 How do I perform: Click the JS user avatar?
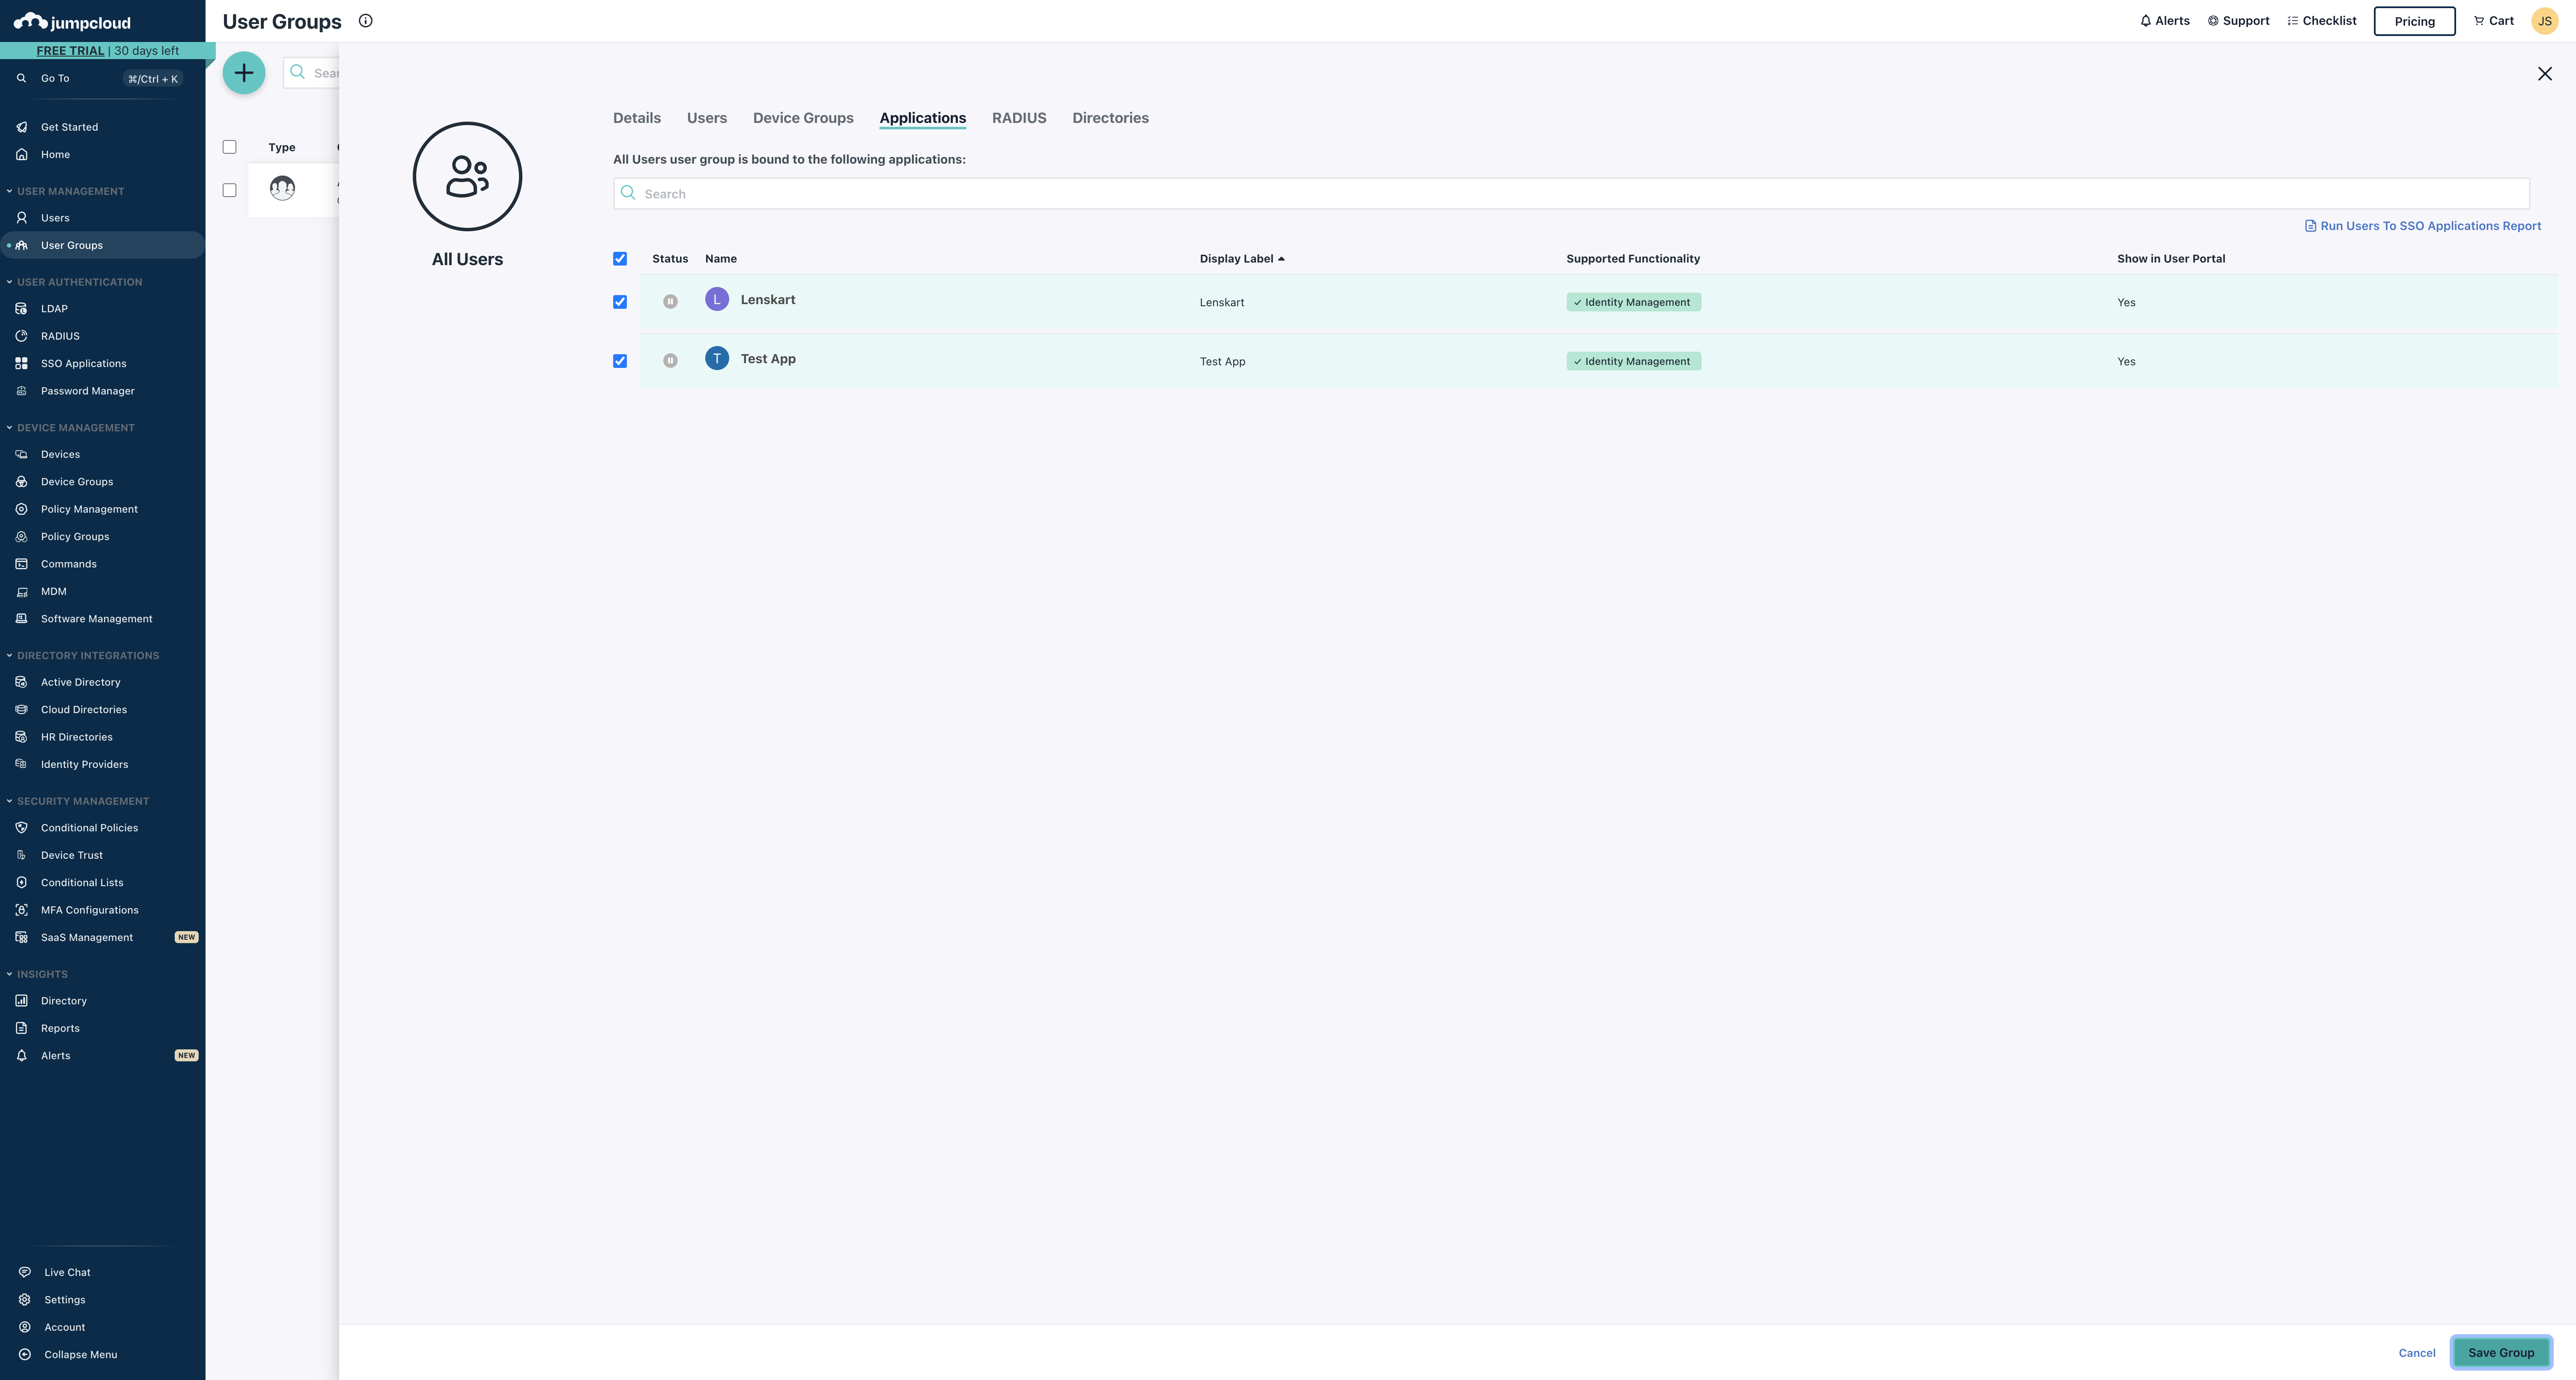click(2545, 21)
